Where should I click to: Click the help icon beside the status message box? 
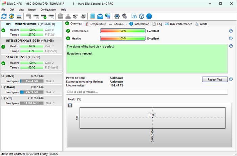[231, 46]
